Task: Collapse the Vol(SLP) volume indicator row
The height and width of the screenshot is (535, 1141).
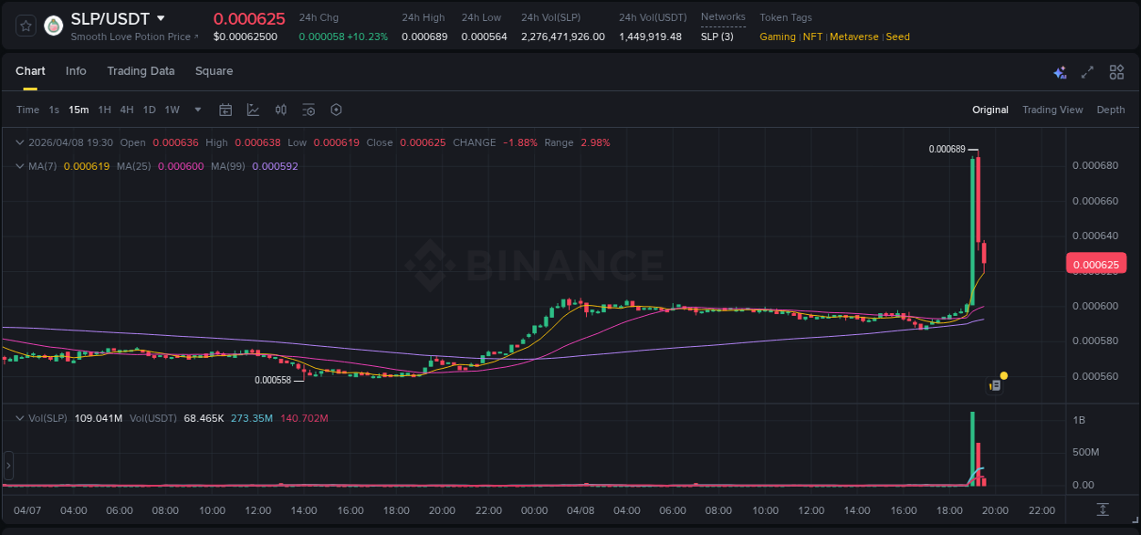Action: click(x=19, y=417)
